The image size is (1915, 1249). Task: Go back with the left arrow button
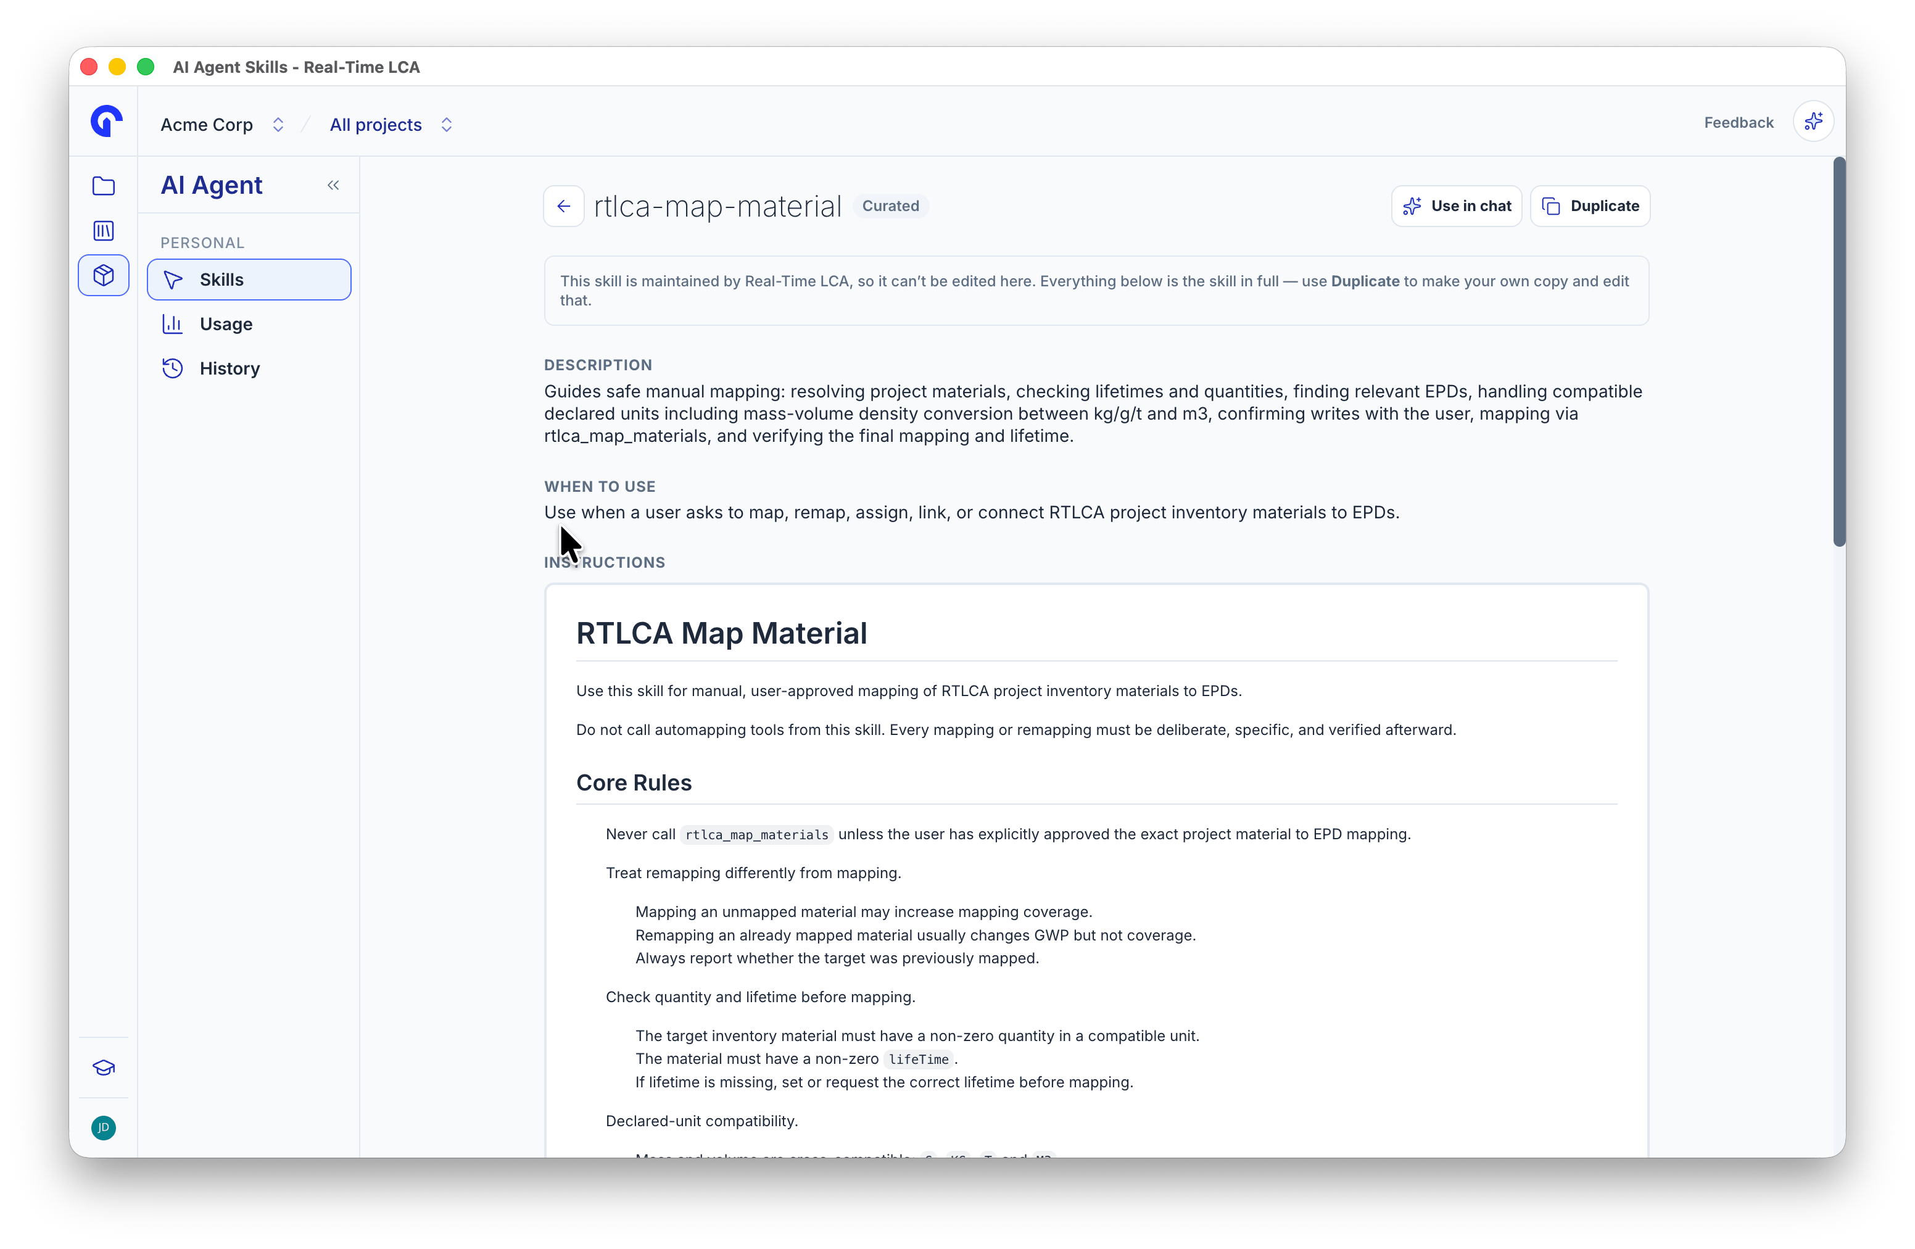pyautogui.click(x=563, y=206)
